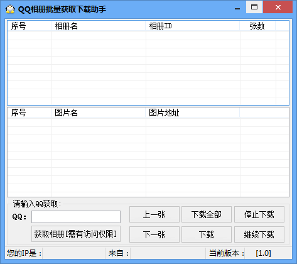The height and width of the screenshot is (264, 297).
Task: Click the 继续下载 button
Action: click(259, 234)
